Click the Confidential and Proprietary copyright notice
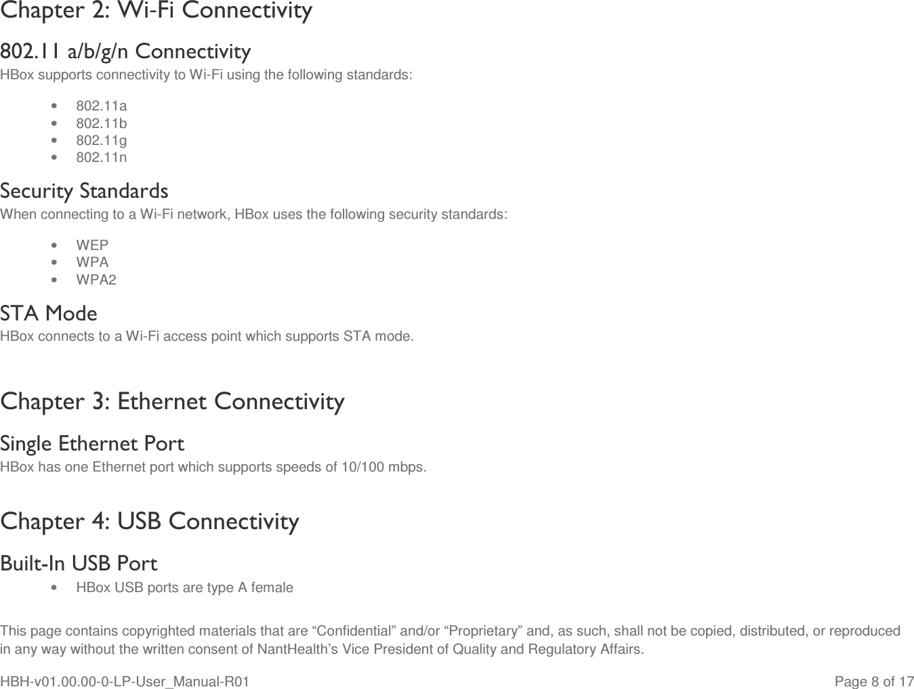The width and height of the screenshot is (914, 689). [450, 640]
